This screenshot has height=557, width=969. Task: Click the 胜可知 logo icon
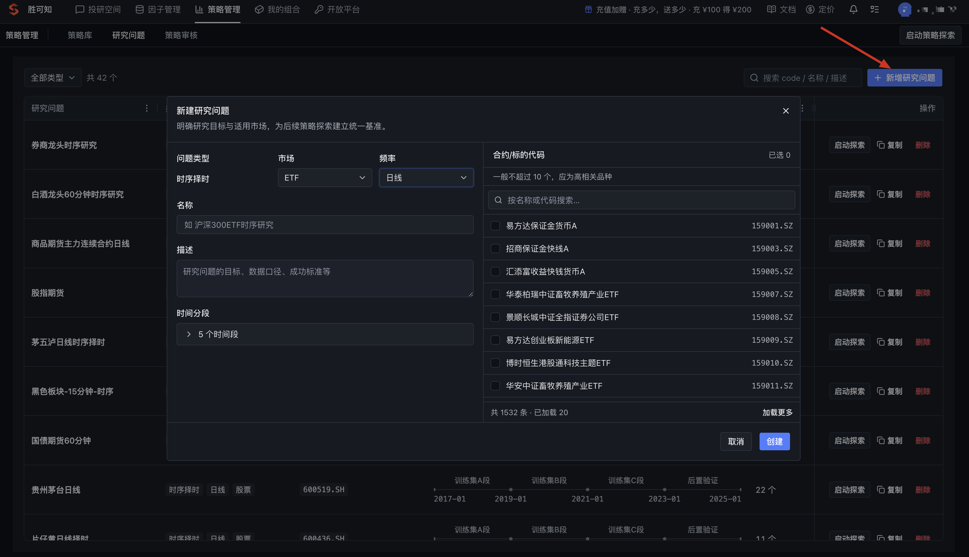pos(14,10)
